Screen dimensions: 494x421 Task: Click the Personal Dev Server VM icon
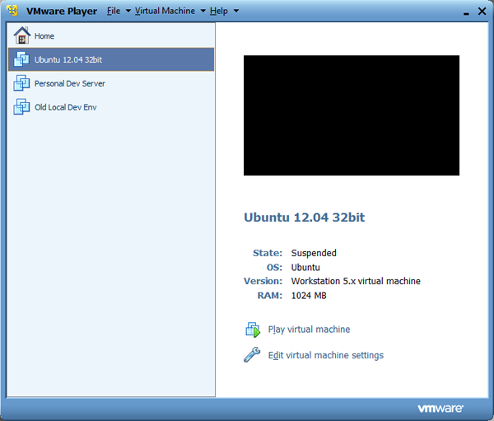pos(21,83)
